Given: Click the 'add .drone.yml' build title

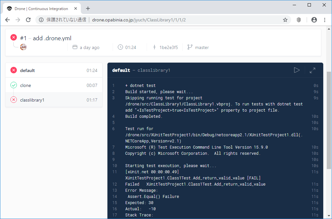Looking at the screenshot, I should point(52,38).
